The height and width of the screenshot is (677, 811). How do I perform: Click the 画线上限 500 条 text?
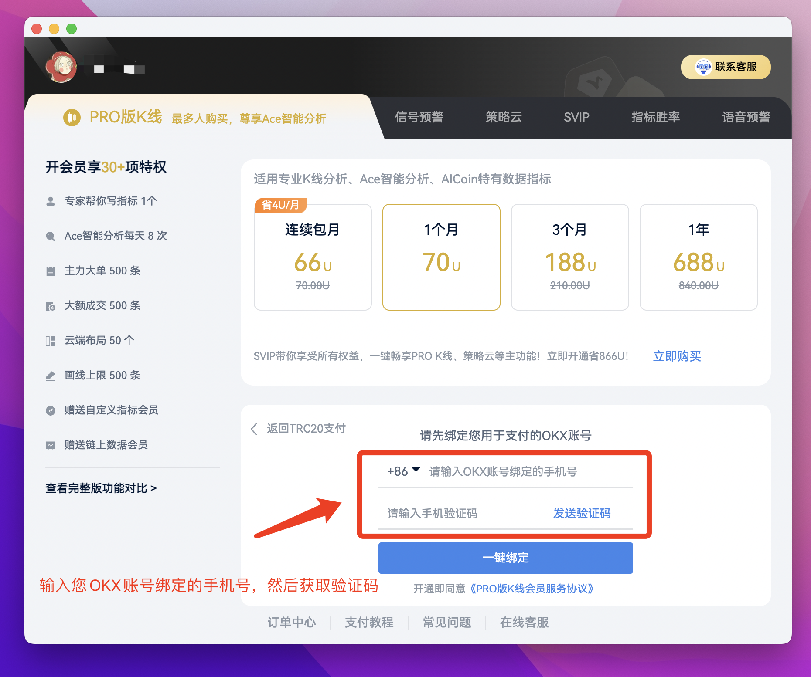tap(102, 375)
